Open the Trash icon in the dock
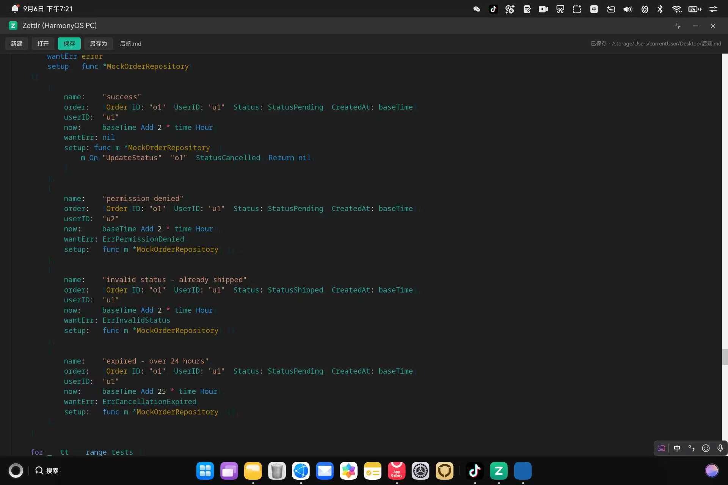728x485 pixels. [x=277, y=471]
